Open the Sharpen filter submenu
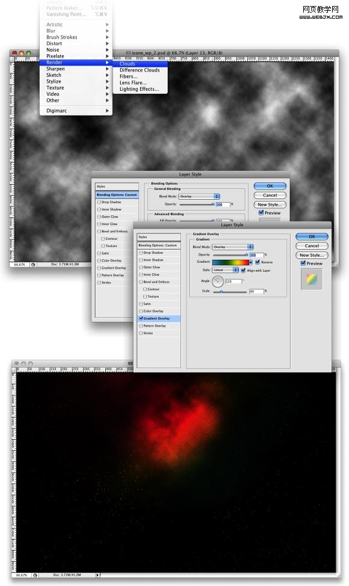Screen dimensions: 349x586 tap(76, 69)
